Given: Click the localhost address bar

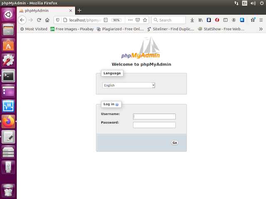Looking at the screenshot, I should click(x=85, y=20).
